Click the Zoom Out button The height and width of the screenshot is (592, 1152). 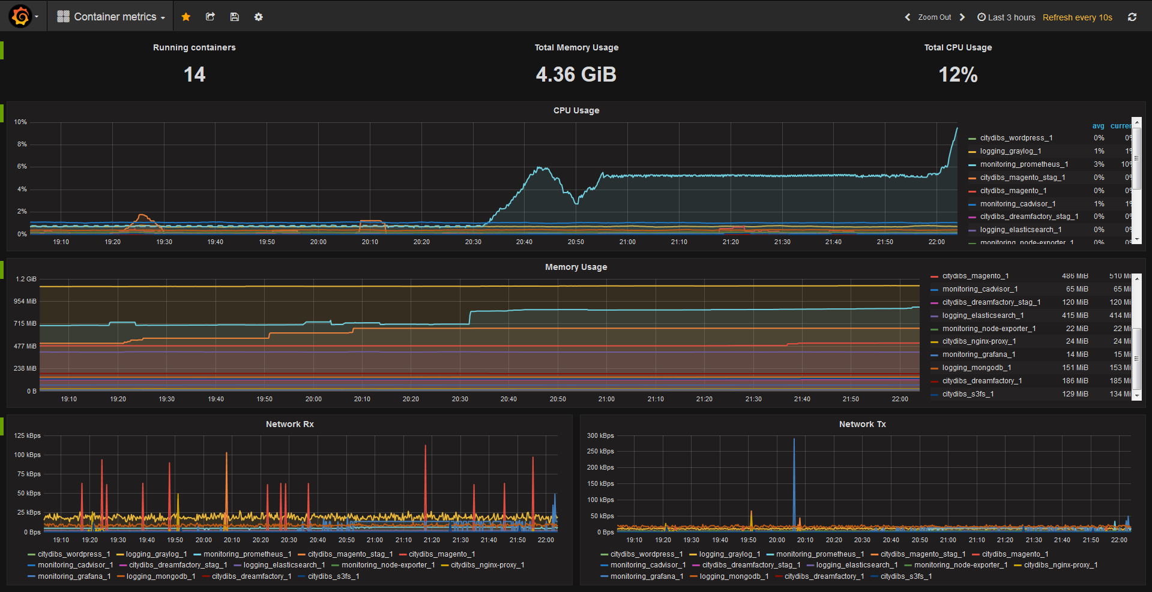click(x=935, y=17)
